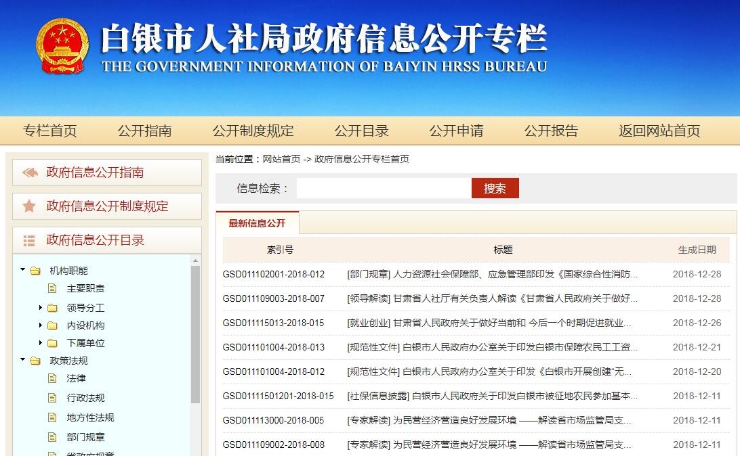Viewport: 740px width, 456px height.
Task: Click the folder icon next to 机构职能
Action: pyautogui.click(x=35, y=271)
